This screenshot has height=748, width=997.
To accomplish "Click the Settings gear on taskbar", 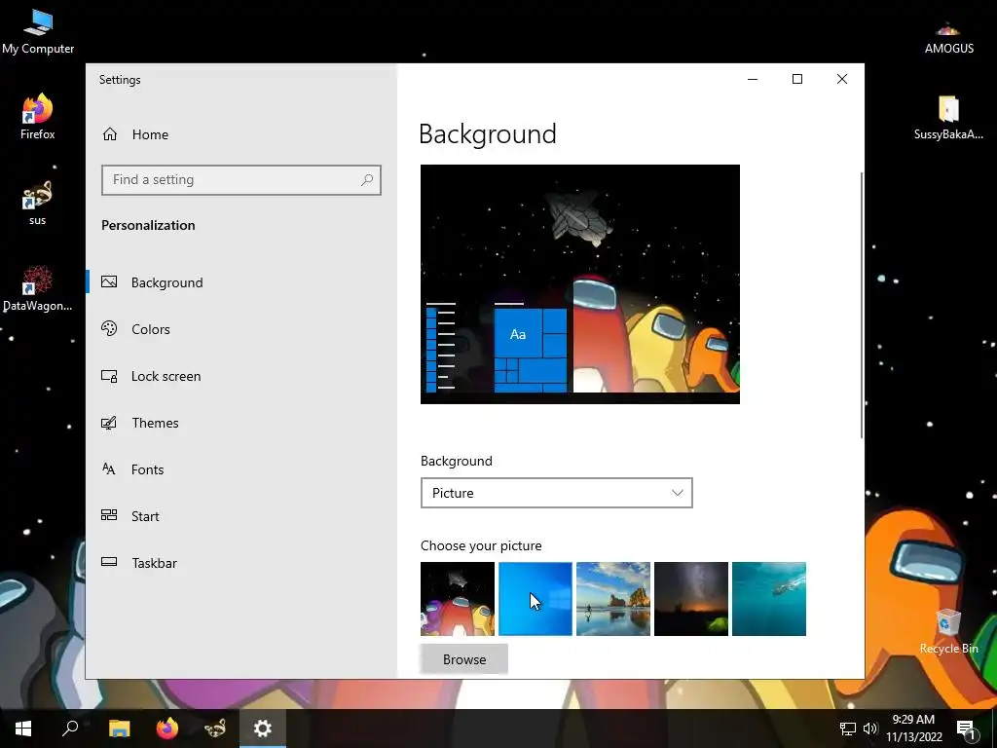I will pyautogui.click(x=263, y=729).
